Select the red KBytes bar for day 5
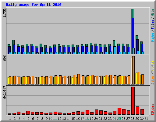This screenshot has width=156, height=122. click(x=28, y=113)
